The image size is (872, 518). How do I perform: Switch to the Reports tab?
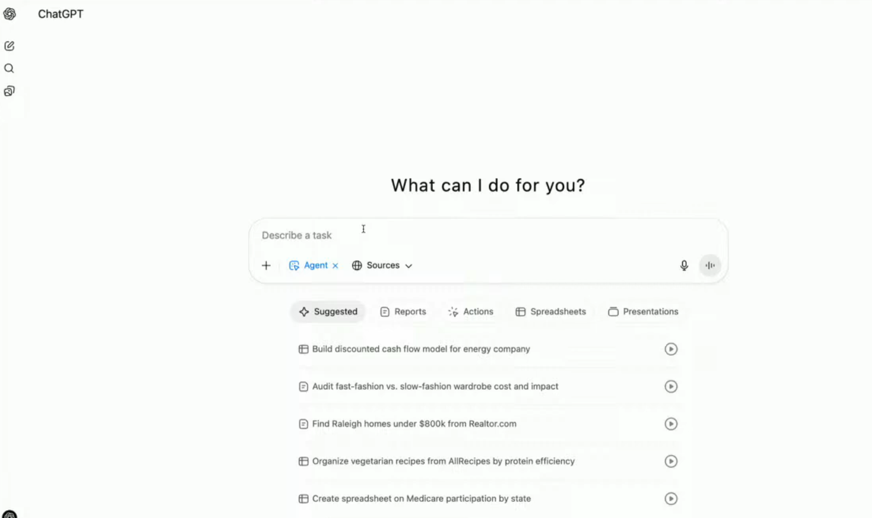coord(403,312)
